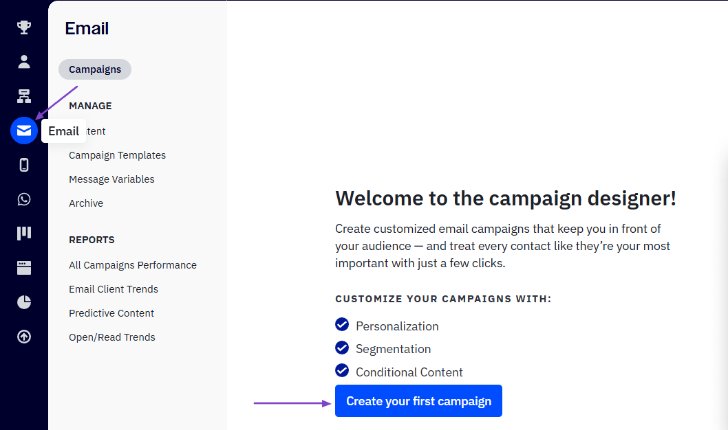The width and height of the screenshot is (728, 430).
Task: View All Campaigns Performance report
Action: coord(133,265)
